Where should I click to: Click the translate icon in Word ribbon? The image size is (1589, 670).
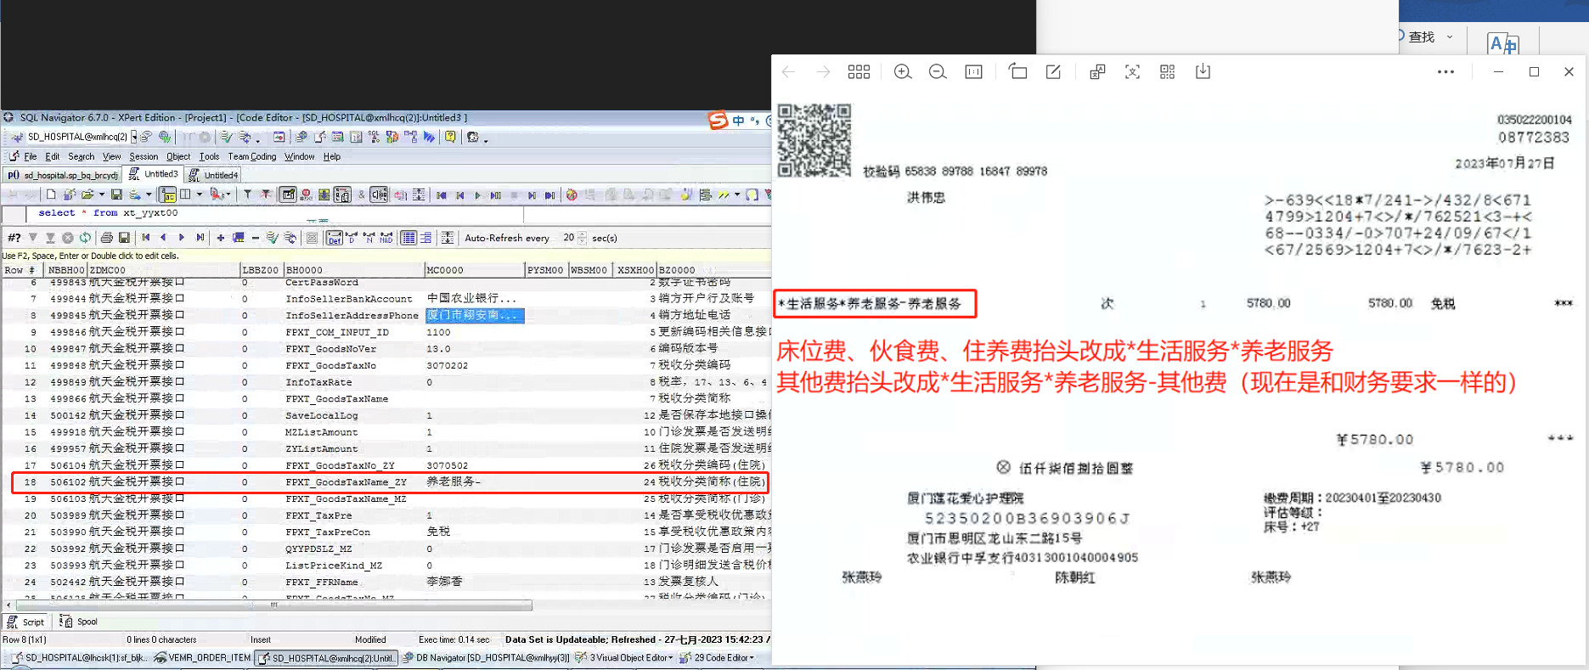click(x=1503, y=42)
